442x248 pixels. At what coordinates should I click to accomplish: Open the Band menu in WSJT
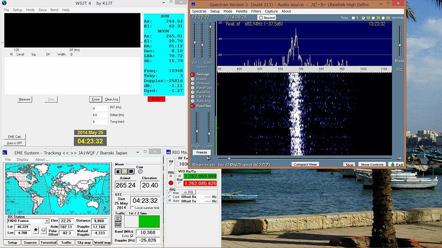pos(54,10)
